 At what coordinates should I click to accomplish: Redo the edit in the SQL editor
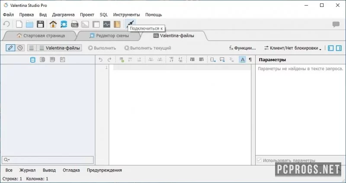coord(109,59)
